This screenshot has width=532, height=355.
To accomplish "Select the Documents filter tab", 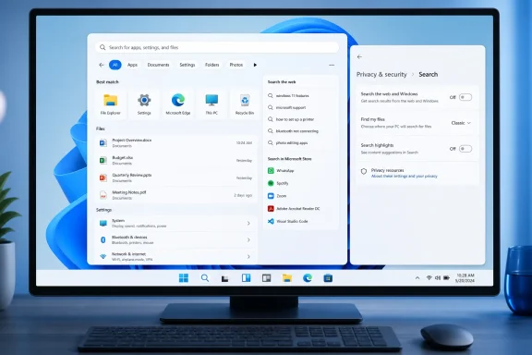I will pos(158,65).
